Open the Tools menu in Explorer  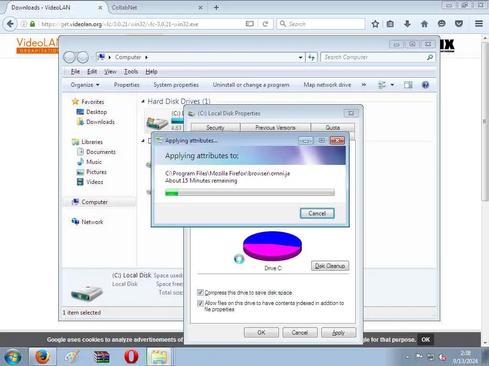coord(131,71)
